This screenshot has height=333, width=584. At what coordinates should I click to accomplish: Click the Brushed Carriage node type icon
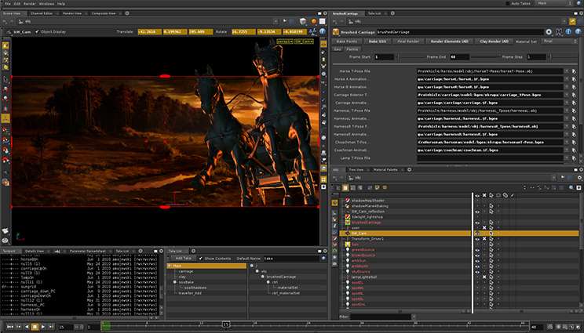[x=336, y=32]
